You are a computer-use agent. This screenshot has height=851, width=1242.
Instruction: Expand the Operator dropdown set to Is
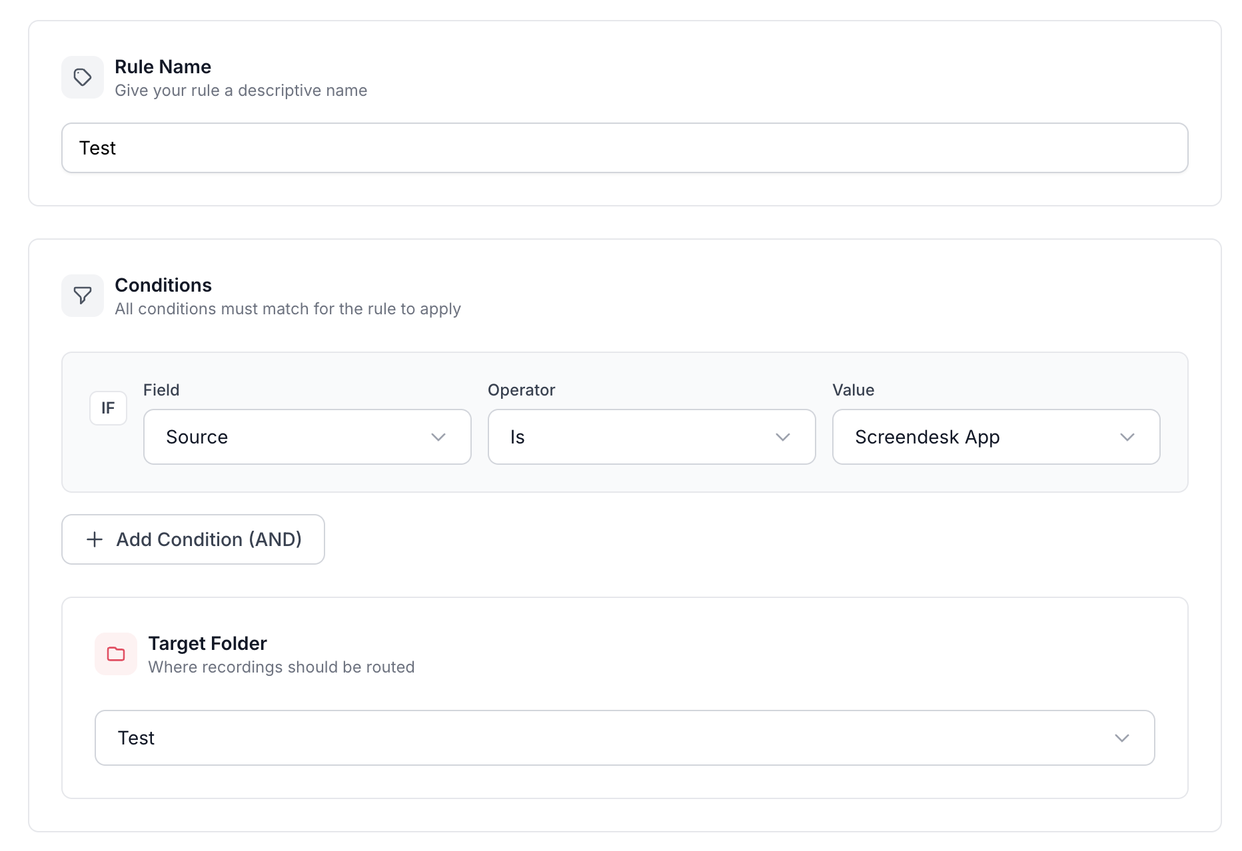tap(651, 437)
